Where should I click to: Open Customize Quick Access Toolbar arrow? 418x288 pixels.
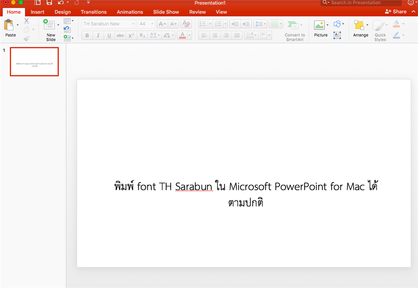click(88, 3)
